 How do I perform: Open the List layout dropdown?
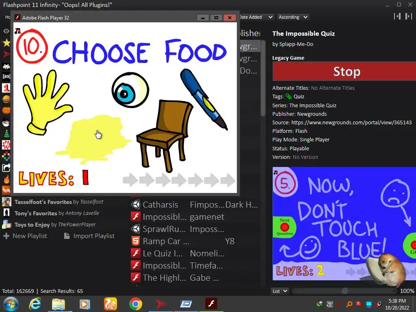click(x=279, y=291)
